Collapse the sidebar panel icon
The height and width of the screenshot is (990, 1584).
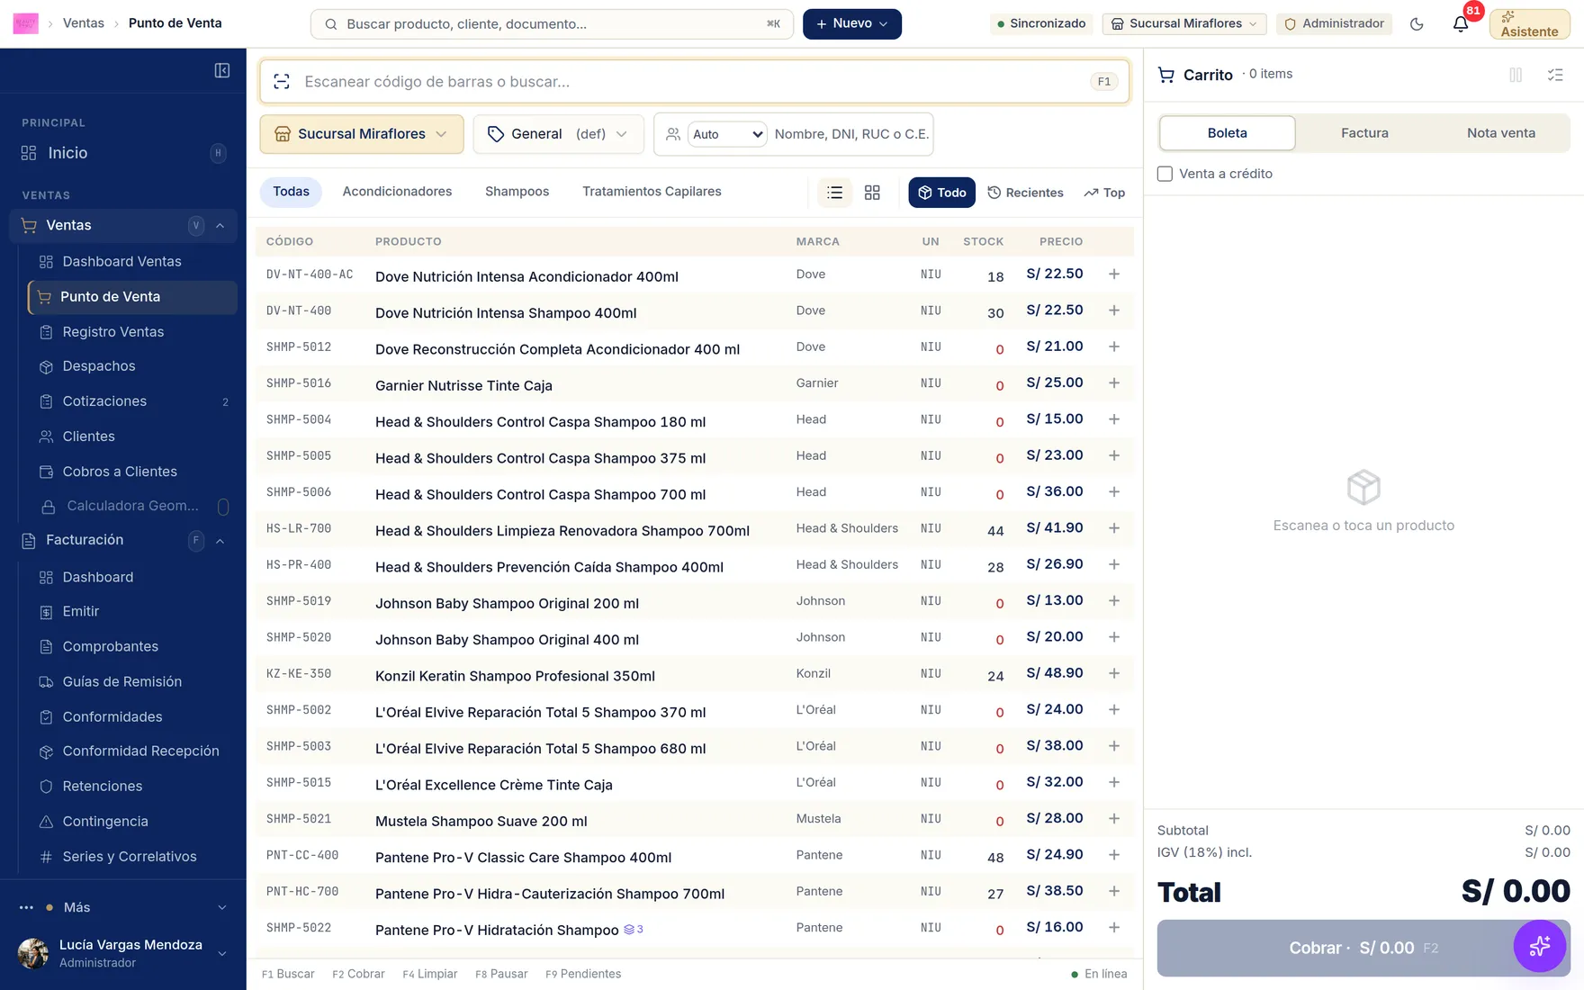(x=222, y=70)
